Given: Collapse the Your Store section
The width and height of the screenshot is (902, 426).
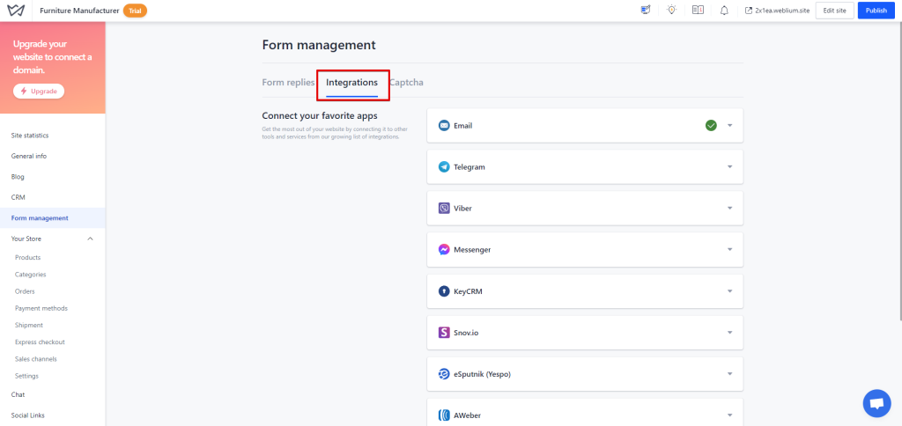Looking at the screenshot, I should [90, 239].
